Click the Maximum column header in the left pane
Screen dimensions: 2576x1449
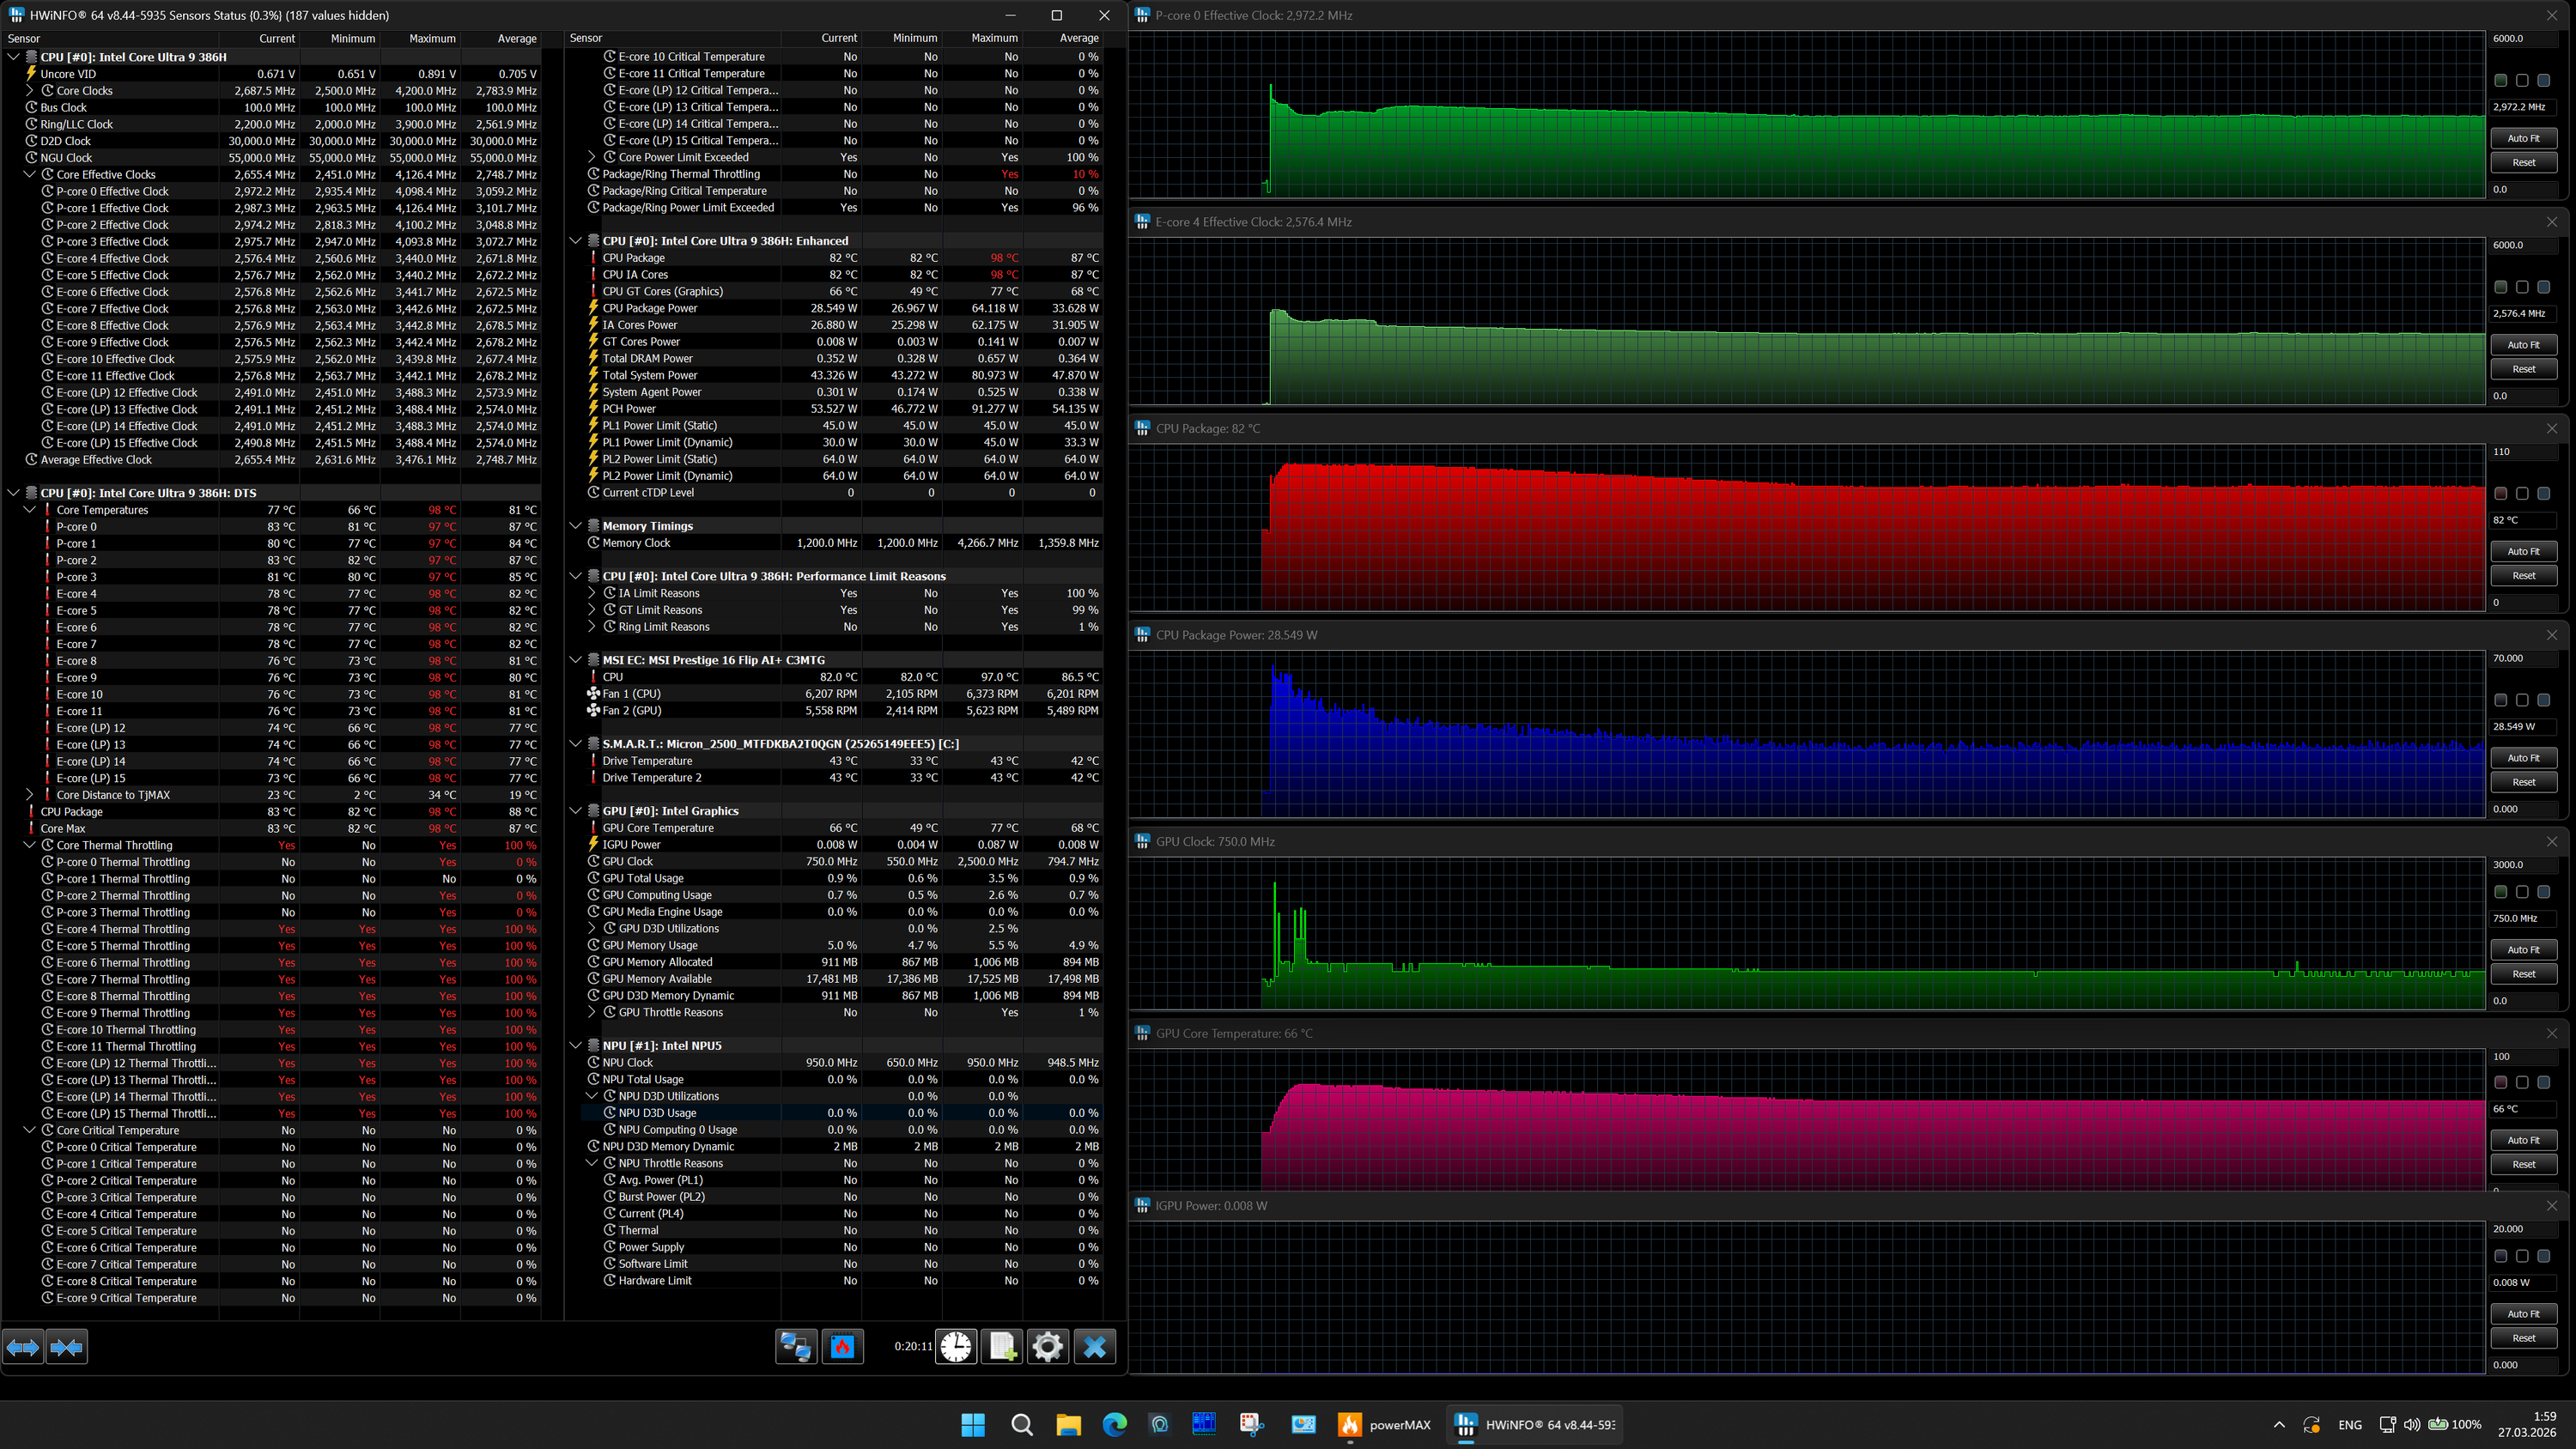pyautogui.click(x=431, y=39)
